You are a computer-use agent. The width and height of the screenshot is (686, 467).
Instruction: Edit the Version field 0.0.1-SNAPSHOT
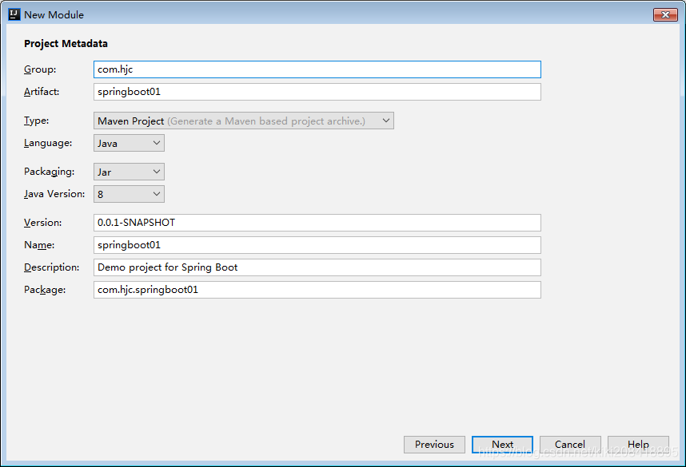(317, 223)
